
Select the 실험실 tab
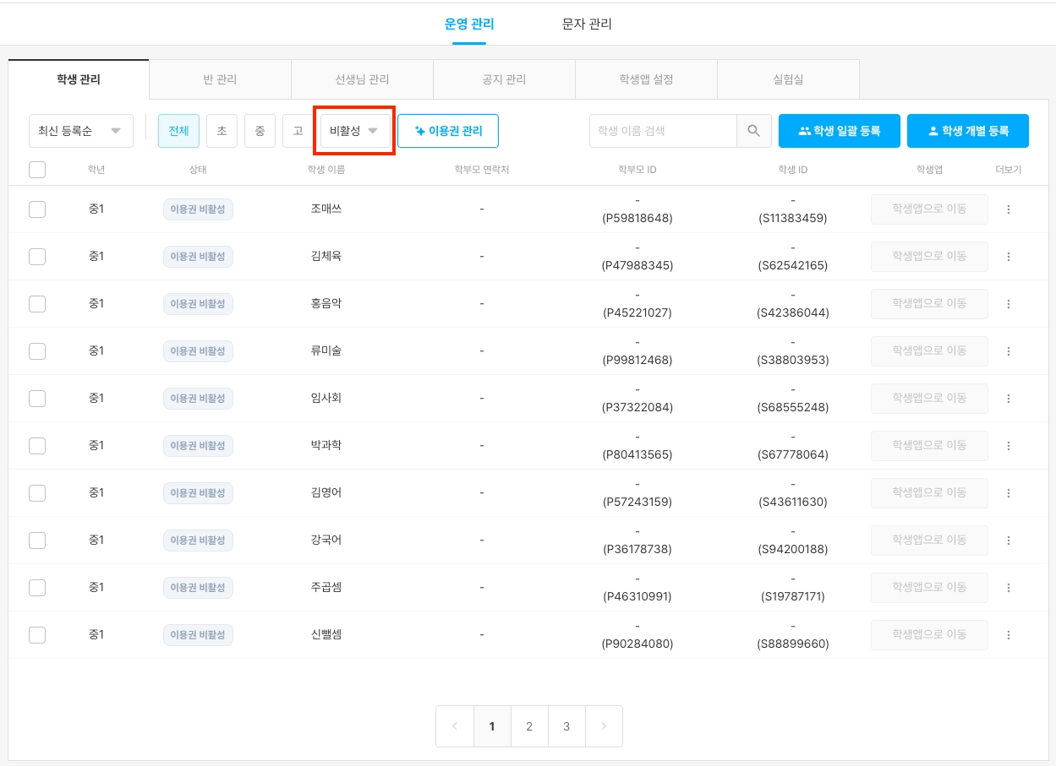click(788, 79)
